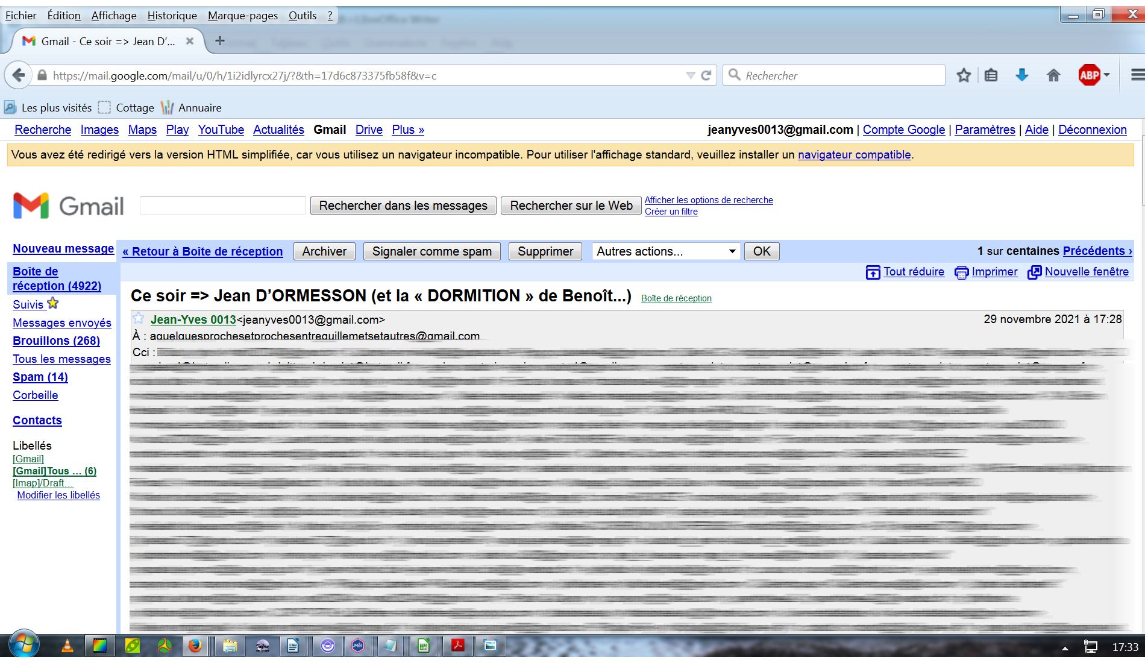
Task: Open message in Nouvelle fenêtre icon
Action: pyautogui.click(x=1034, y=272)
